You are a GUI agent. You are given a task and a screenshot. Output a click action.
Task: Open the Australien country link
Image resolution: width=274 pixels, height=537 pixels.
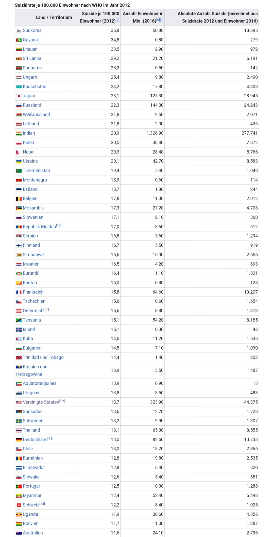(x=33, y=533)
